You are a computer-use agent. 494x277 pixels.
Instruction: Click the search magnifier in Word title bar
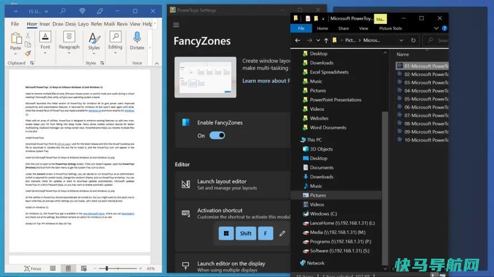tap(63, 11)
